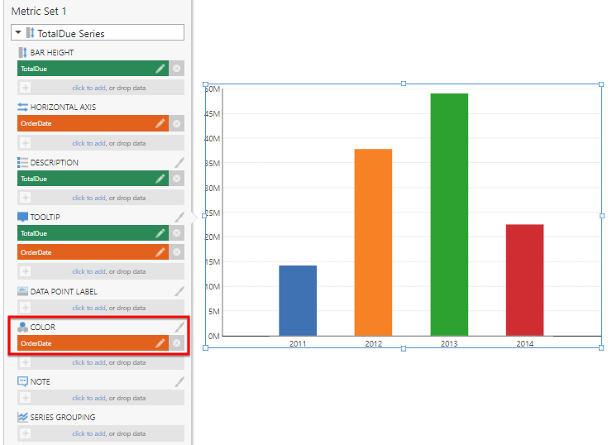
Task: Edit OrderDate under Tooltip
Action: (160, 252)
